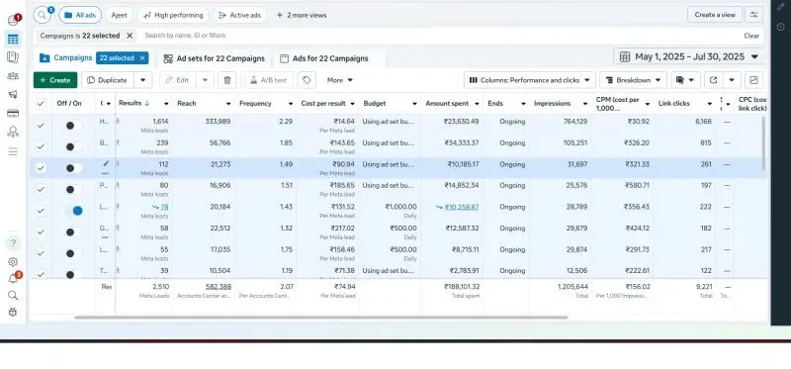Image resolution: width=791 pixels, height=369 pixels.
Task: Open the account overview icon with red badge
Action: 13,21
